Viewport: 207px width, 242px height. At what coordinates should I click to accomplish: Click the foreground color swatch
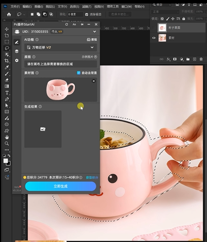tap(6, 161)
